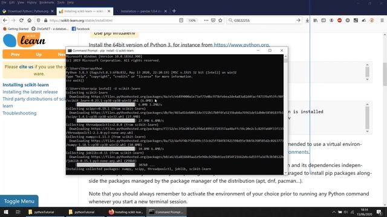Viewport: 387px width, 217px height.
Task: Open the Windows Start menu
Action: [x=6, y=212]
